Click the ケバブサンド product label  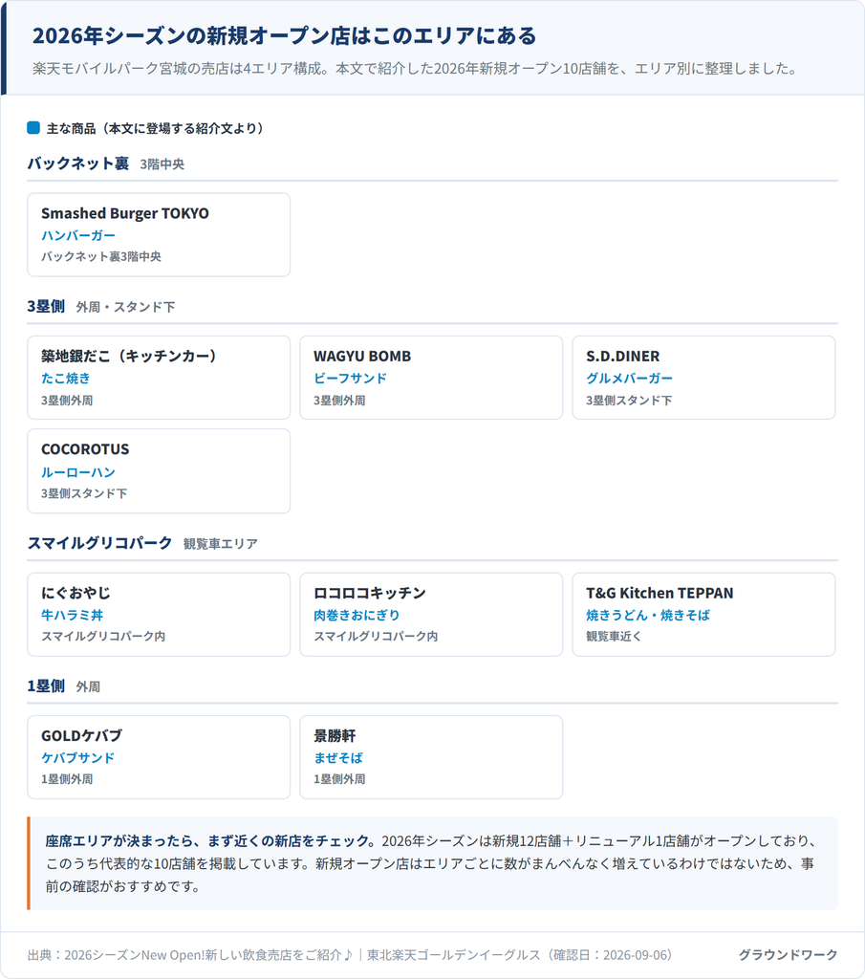click(x=78, y=757)
